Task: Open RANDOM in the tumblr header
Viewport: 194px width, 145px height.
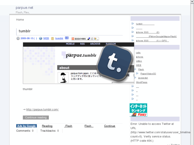Action: [111, 44]
